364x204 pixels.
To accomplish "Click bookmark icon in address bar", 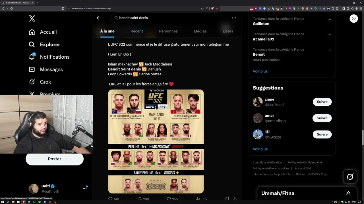I will click(63, 8).
